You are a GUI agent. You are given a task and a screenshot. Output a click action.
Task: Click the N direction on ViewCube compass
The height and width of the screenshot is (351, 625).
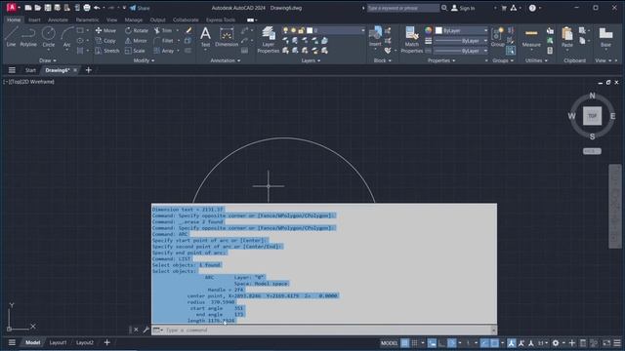593,96
